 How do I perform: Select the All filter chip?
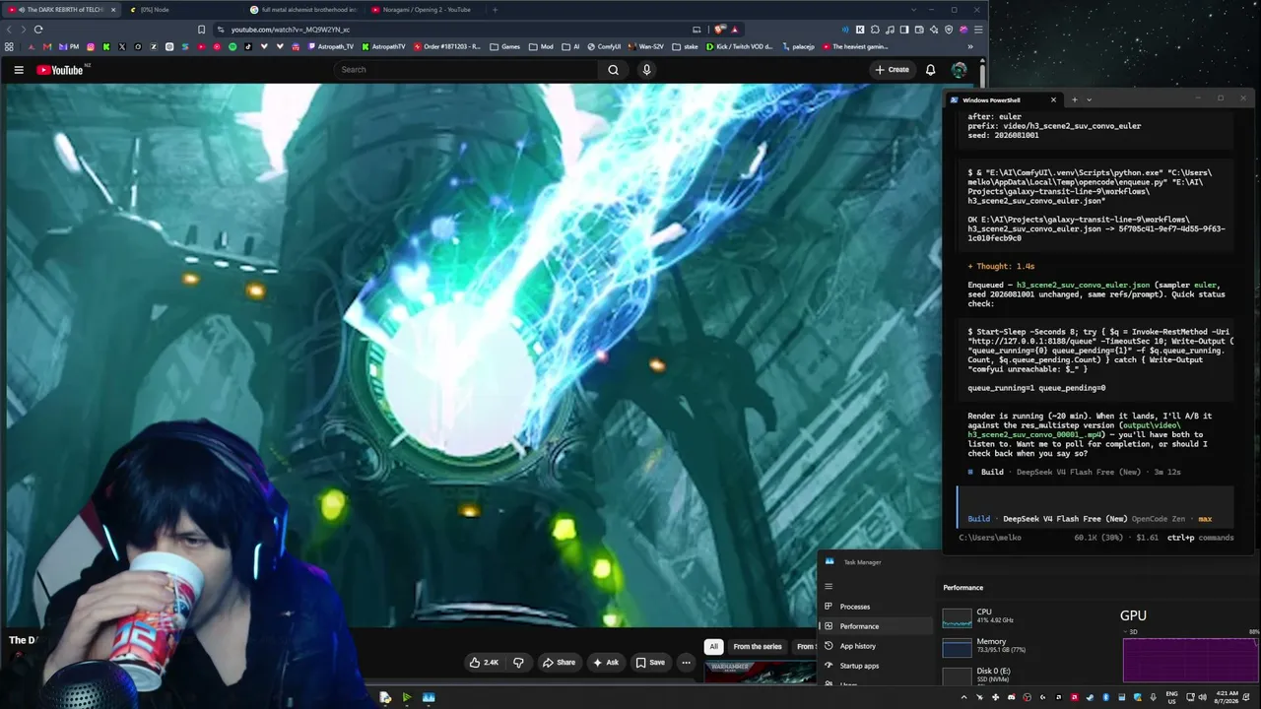coord(713,647)
